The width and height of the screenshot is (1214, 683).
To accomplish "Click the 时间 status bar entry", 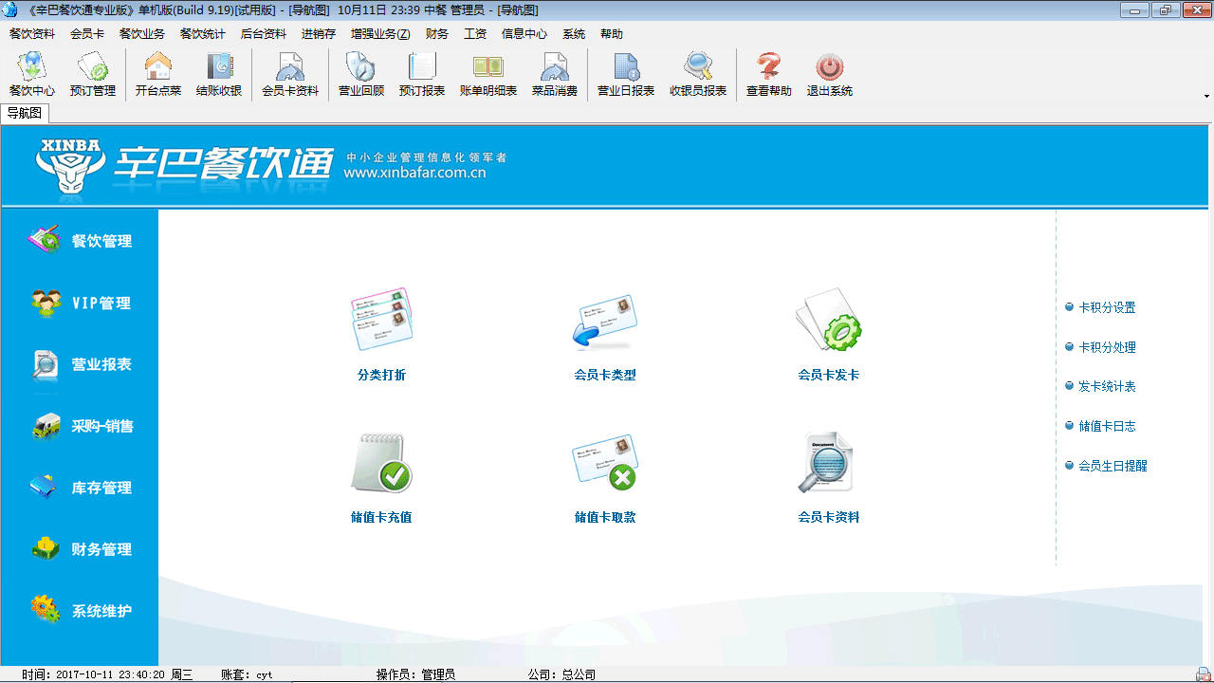I will 107,674.
